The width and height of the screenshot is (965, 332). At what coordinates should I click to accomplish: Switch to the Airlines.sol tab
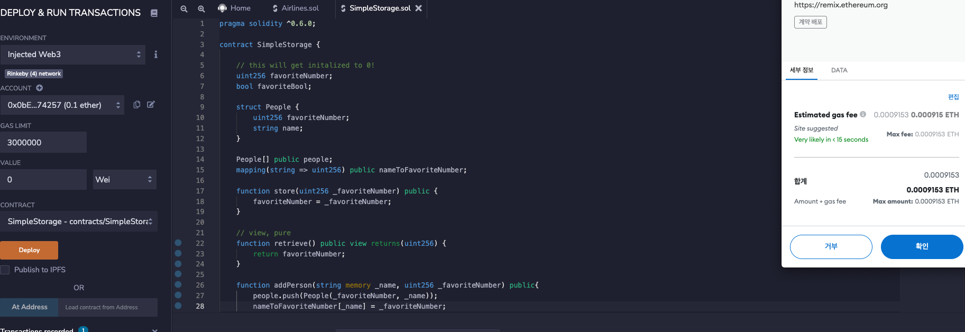[x=296, y=8]
